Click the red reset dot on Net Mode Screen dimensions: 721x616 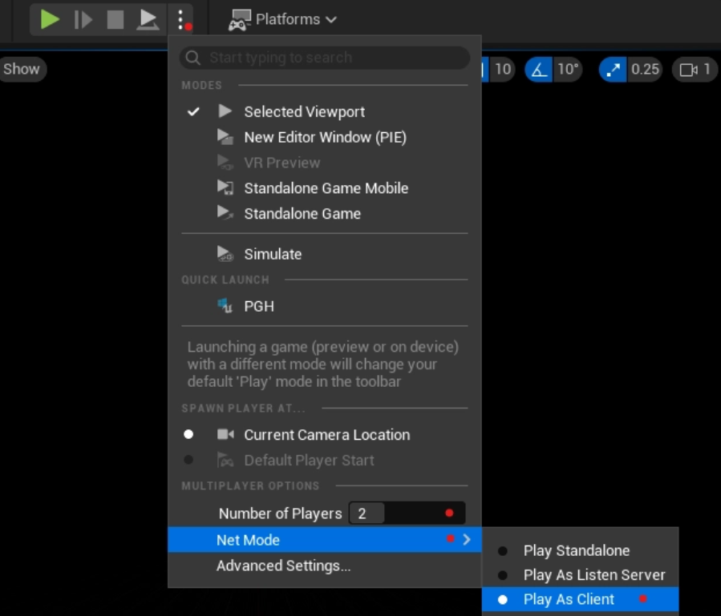pos(450,539)
